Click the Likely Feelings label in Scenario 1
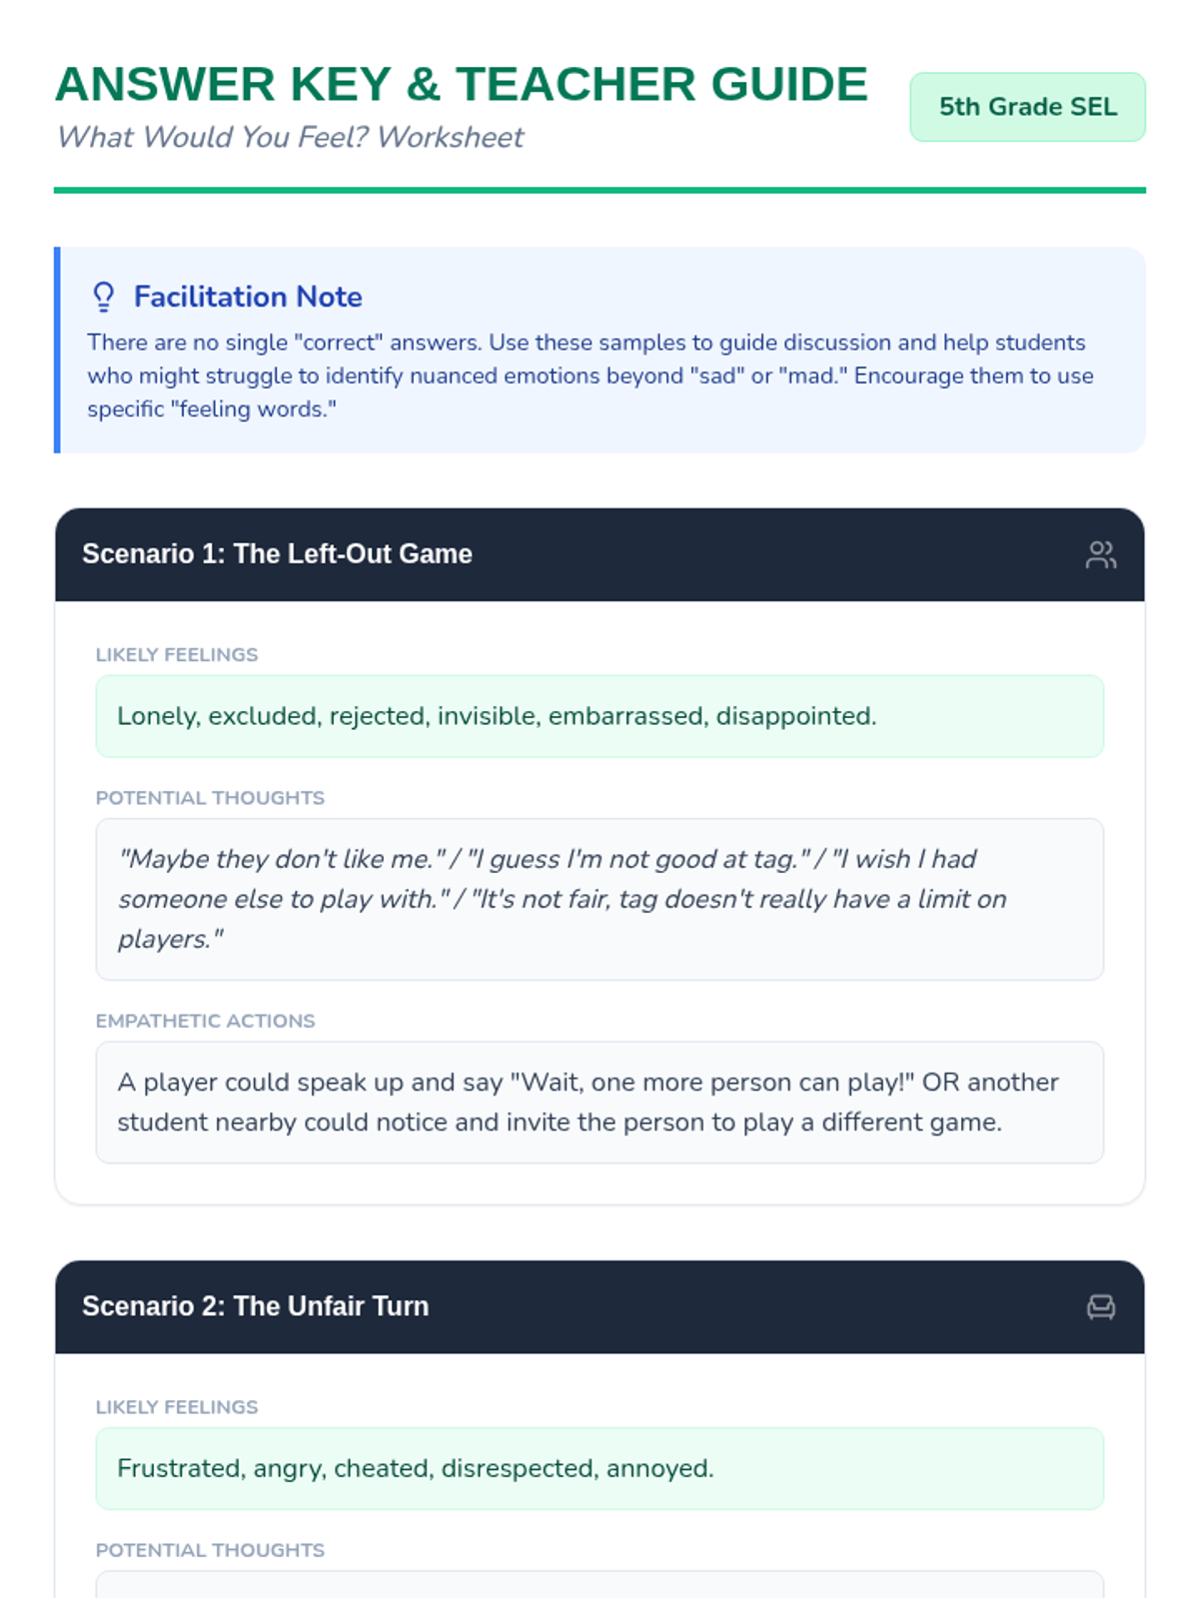 coord(177,655)
